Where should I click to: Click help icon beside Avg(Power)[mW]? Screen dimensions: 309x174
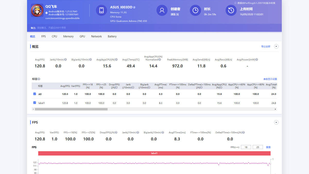click(x=256, y=59)
